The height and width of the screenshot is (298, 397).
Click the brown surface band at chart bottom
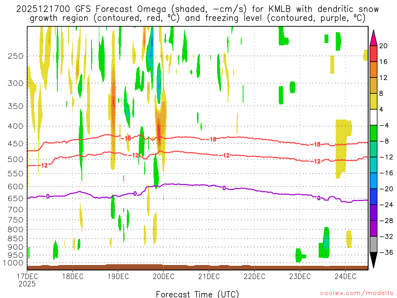(x=197, y=267)
